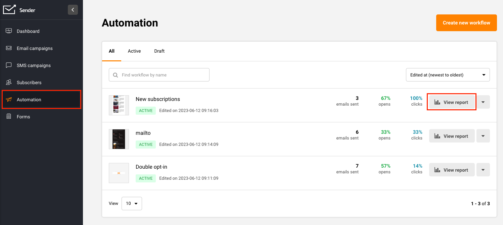The width and height of the screenshot is (503, 225).
Task: Switch to the Draft tab
Action: tap(159, 51)
